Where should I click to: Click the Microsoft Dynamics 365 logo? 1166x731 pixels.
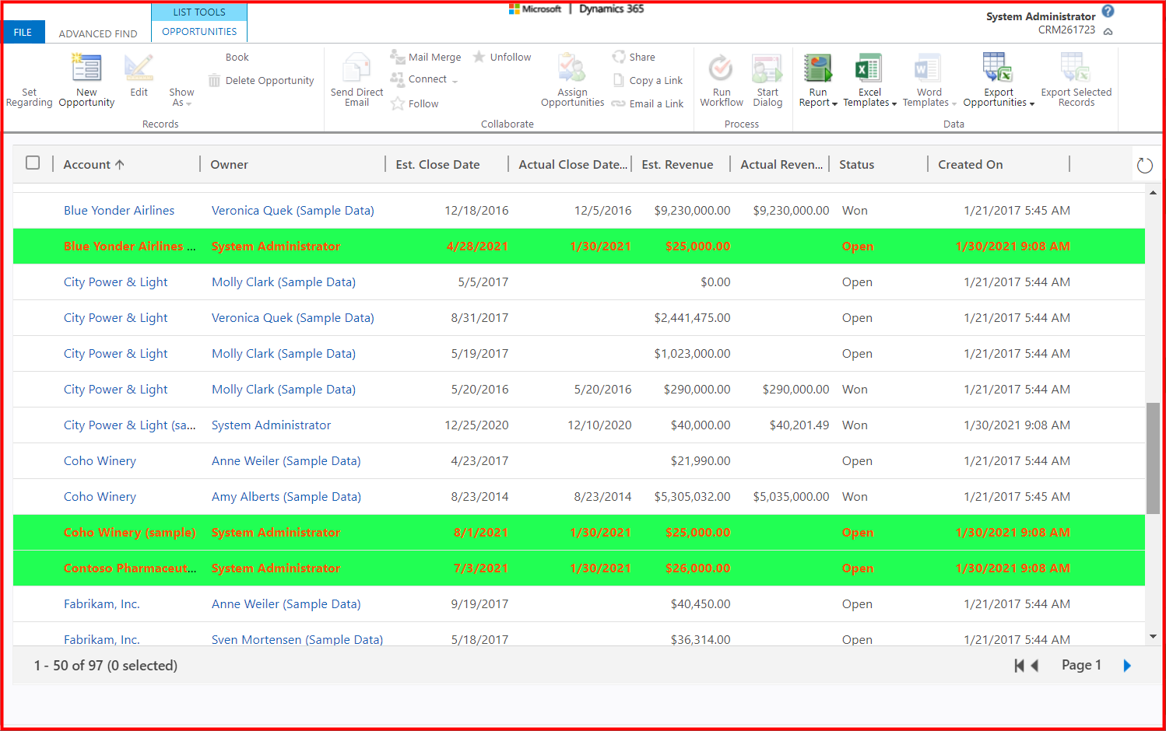click(576, 9)
